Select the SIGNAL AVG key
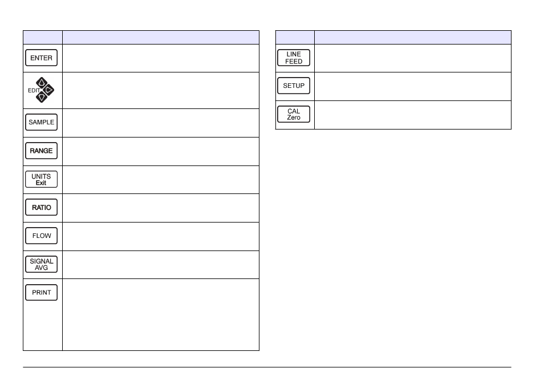 (x=41, y=264)
